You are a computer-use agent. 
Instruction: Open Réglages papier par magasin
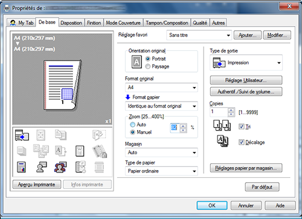click(246, 168)
